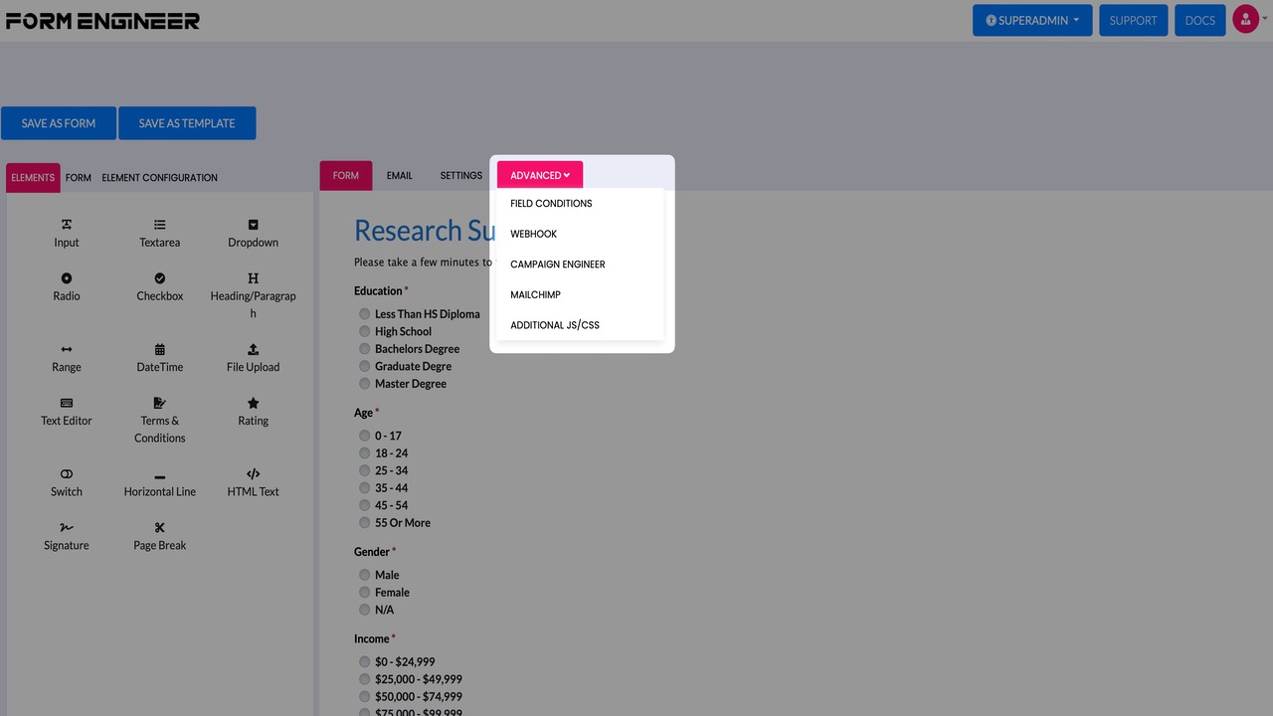Select age 45 - 54 radio
The width and height of the screenshot is (1273, 716).
365,505
